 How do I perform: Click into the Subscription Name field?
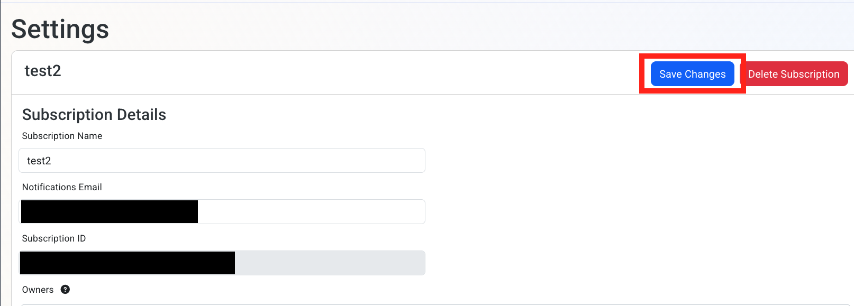tap(222, 160)
